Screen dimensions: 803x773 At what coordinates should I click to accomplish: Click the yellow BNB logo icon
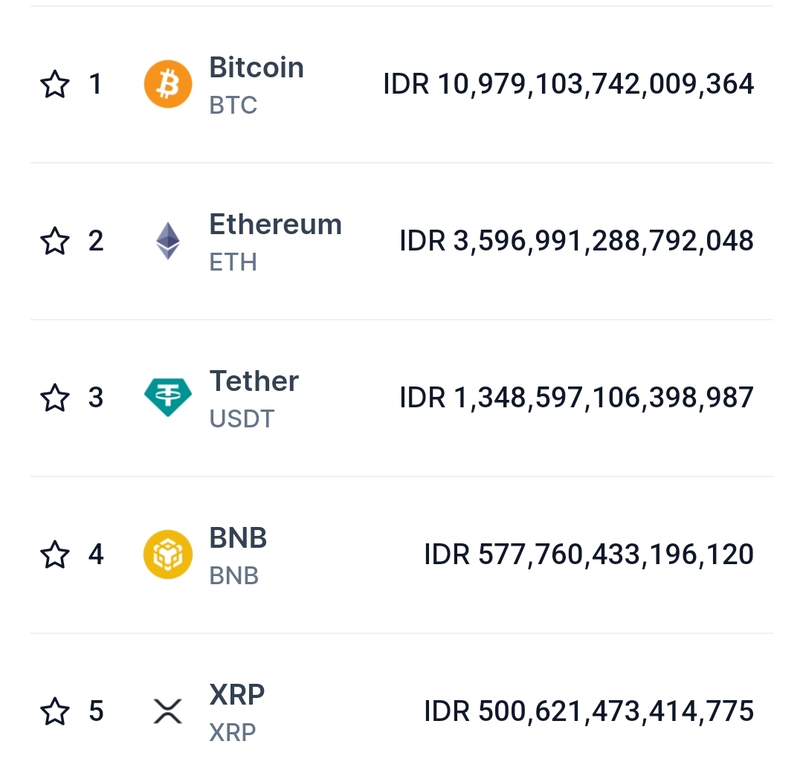click(x=167, y=554)
